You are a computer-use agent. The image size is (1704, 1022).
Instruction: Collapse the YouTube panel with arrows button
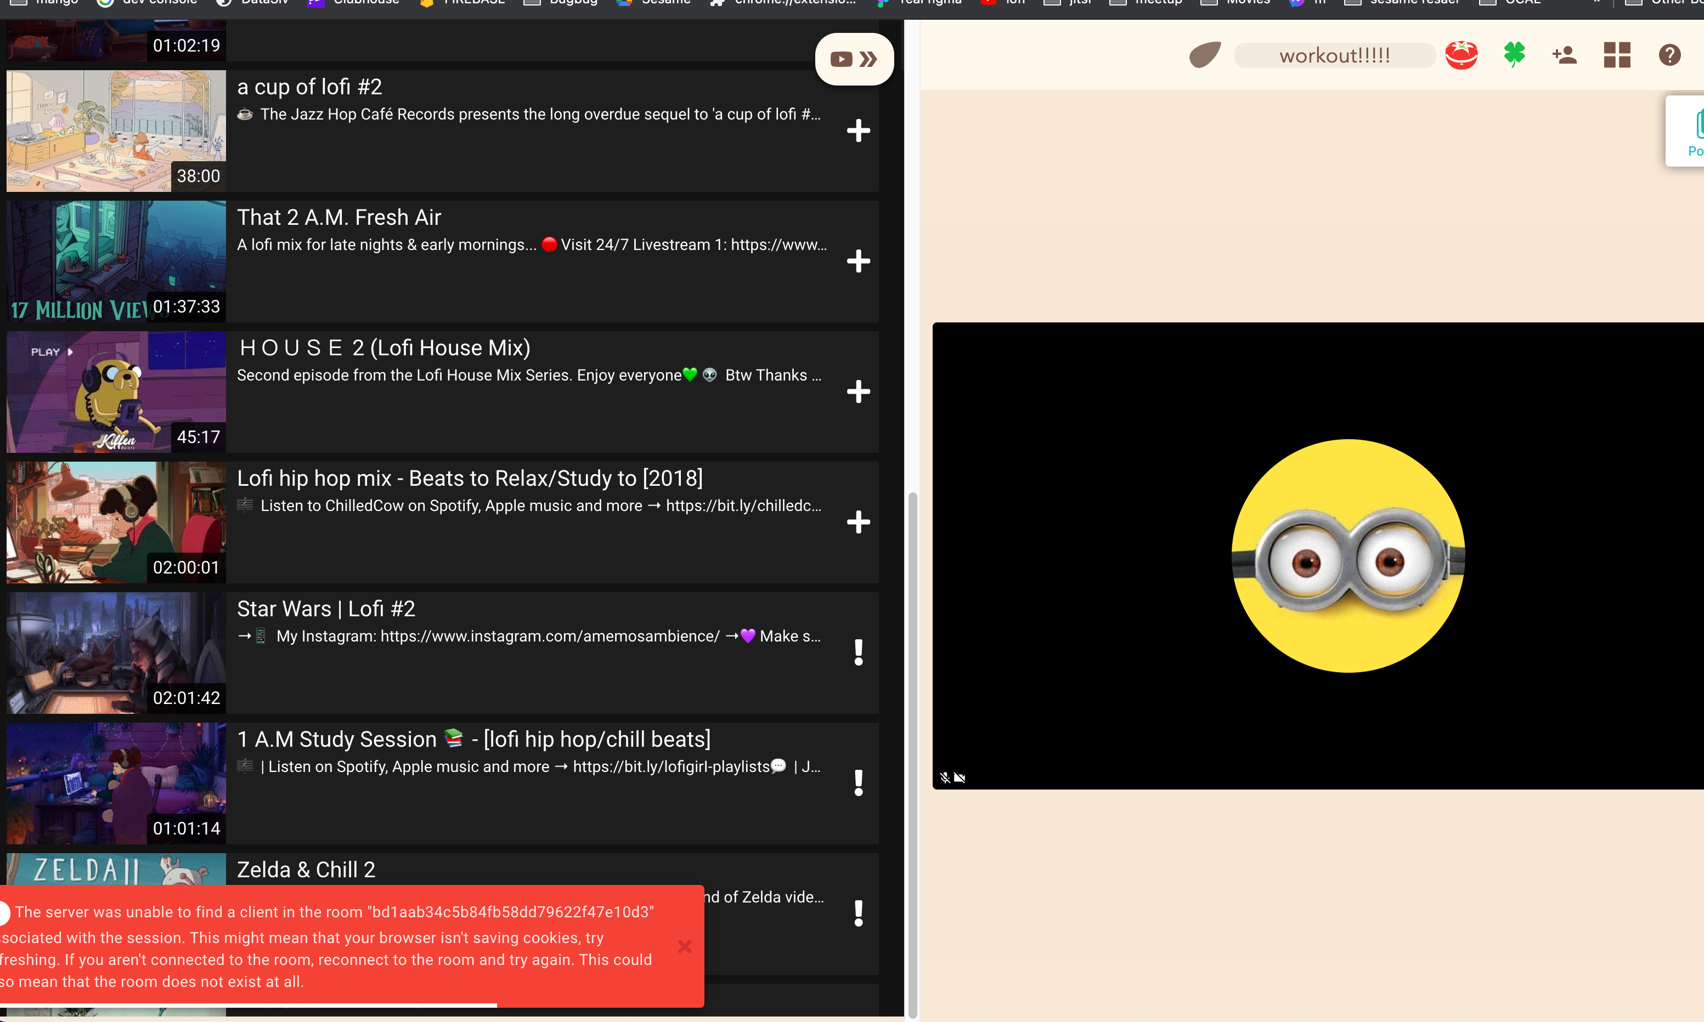point(854,59)
